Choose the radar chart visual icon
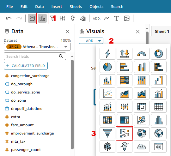Viewport: 171px width, 156px height. [x=107, y=147]
